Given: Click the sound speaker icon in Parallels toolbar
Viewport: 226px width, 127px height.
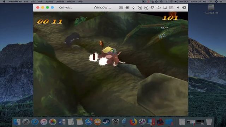Looking at the screenshot, I should [159, 7].
